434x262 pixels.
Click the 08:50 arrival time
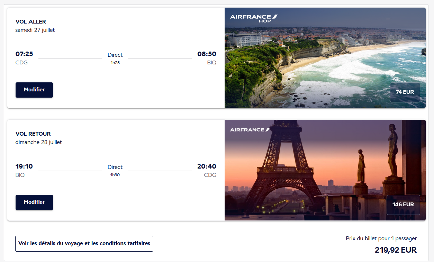pos(207,54)
